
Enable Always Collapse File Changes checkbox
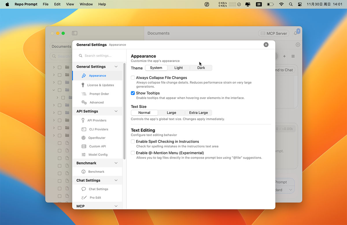tap(133, 78)
